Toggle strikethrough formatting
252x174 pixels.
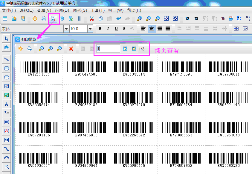coord(124,29)
